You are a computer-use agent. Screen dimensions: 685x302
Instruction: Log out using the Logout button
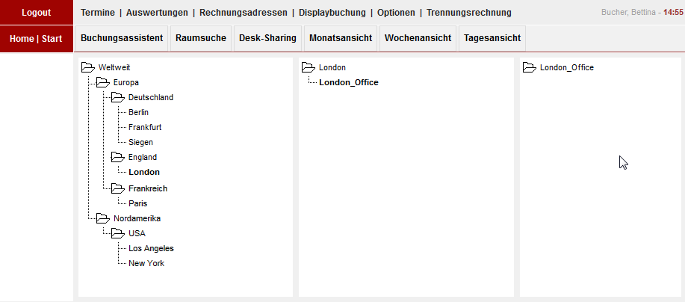tap(37, 12)
